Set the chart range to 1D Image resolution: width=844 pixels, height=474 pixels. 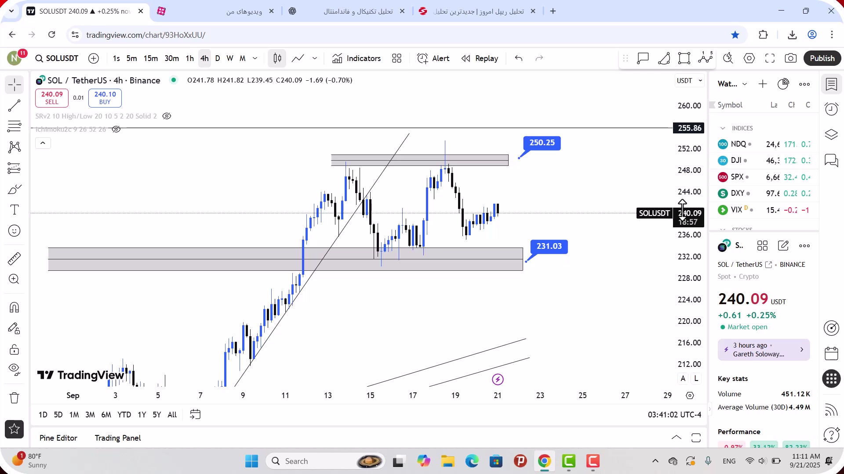coord(43,415)
